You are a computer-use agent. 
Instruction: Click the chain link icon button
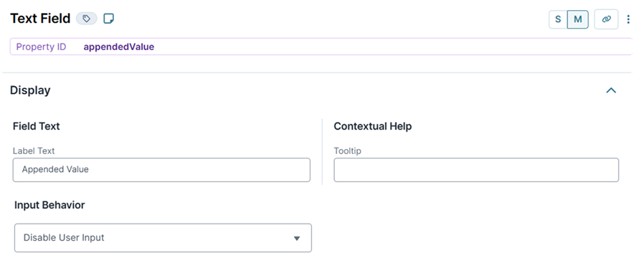click(x=606, y=19)
